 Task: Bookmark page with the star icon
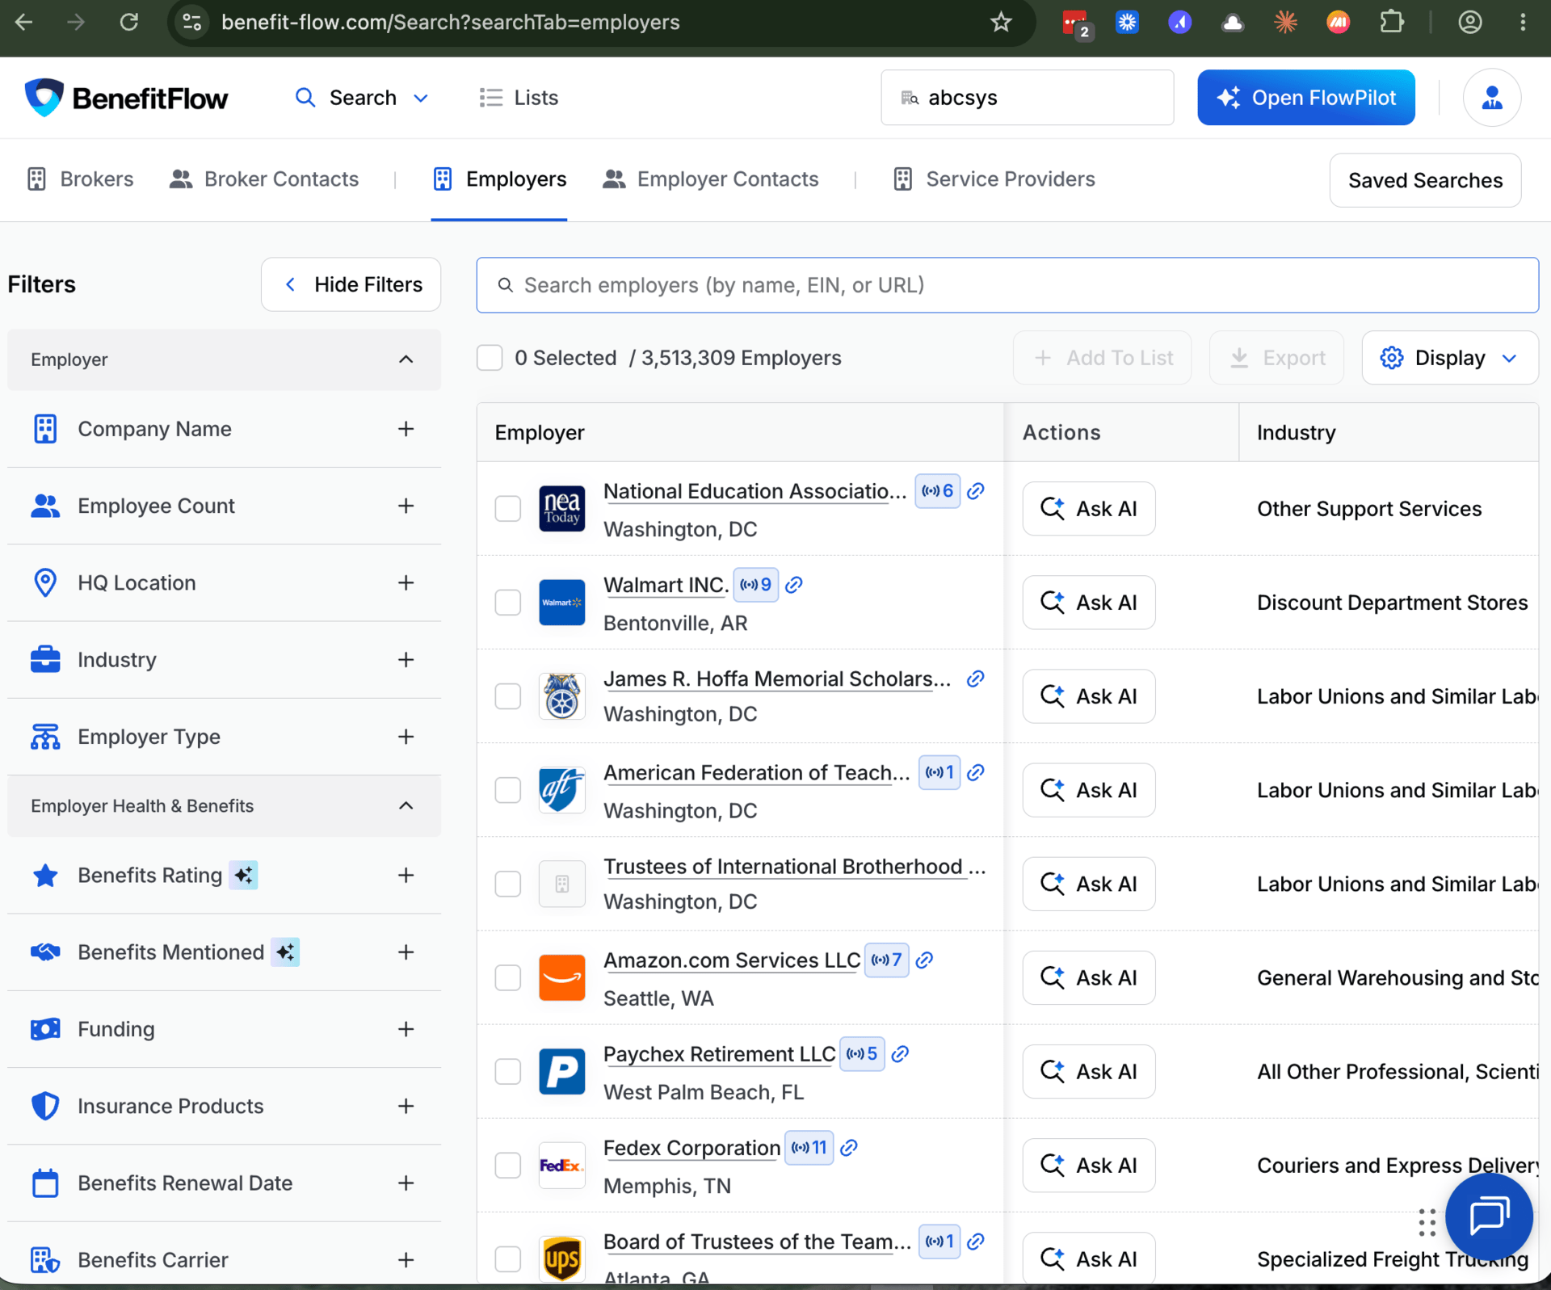1001,22
